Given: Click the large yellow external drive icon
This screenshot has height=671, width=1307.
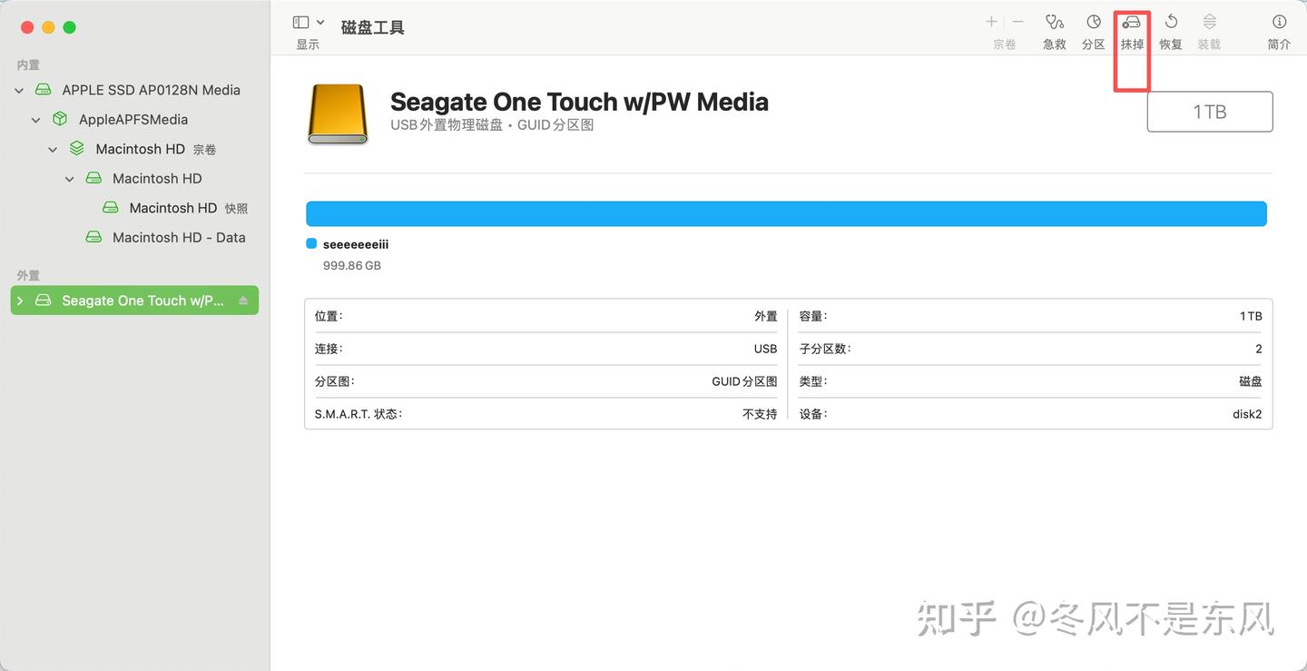Looking at the screenshot, I should coord(338,114).
